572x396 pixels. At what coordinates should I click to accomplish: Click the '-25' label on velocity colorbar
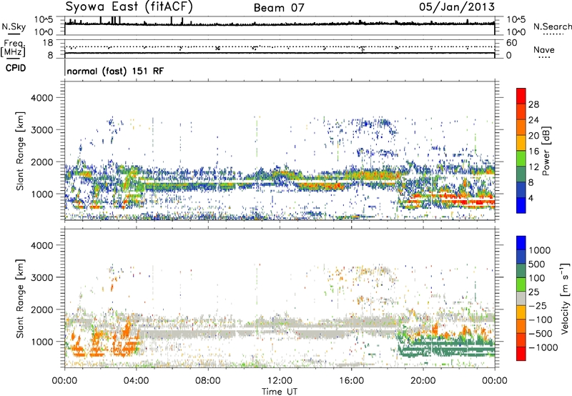coord(538,305)
